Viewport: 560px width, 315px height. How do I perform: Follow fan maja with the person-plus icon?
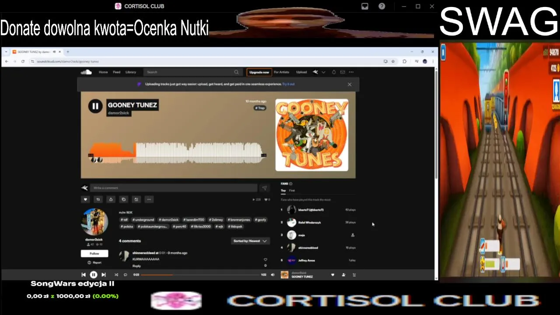tap(353, 235)
